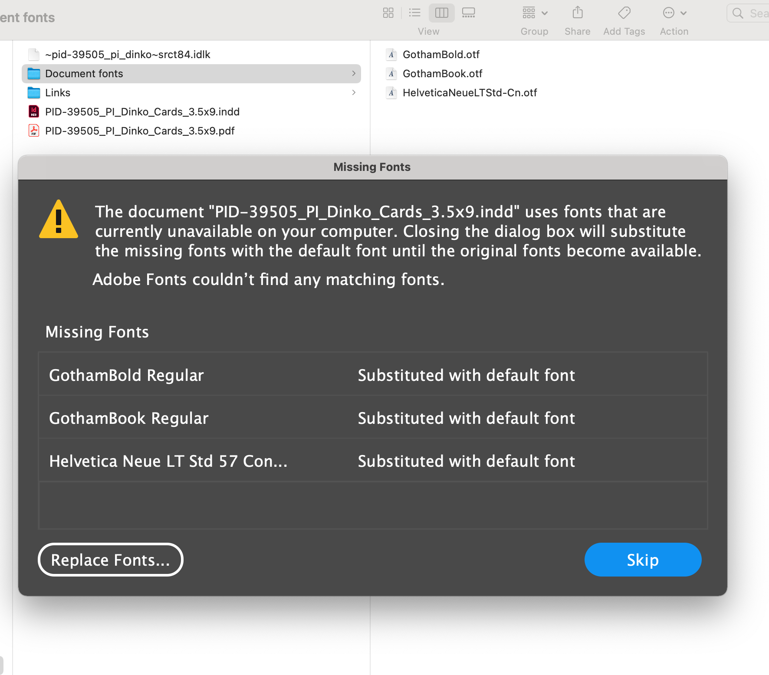Open the Action menu
The width and height of the screenshot is (769, 675).
point(674,13)
